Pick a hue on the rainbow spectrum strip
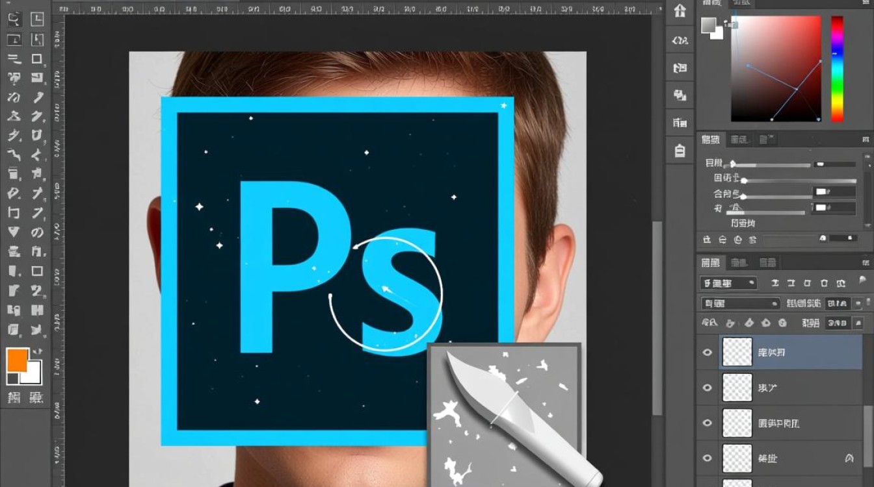Screen dimensions: 874x487 [837, 68]
